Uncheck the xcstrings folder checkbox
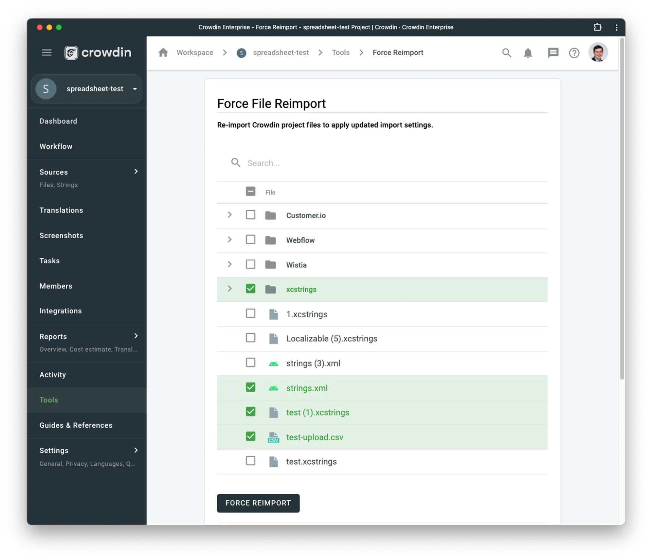 (x=251, y=288)
